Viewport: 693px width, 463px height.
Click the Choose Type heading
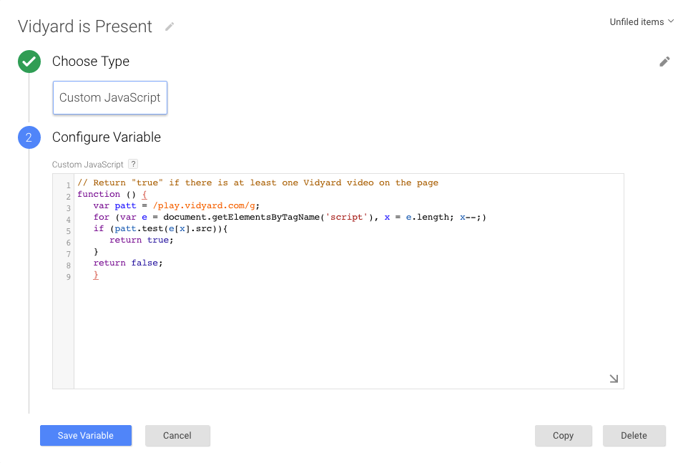pos(91,62)
